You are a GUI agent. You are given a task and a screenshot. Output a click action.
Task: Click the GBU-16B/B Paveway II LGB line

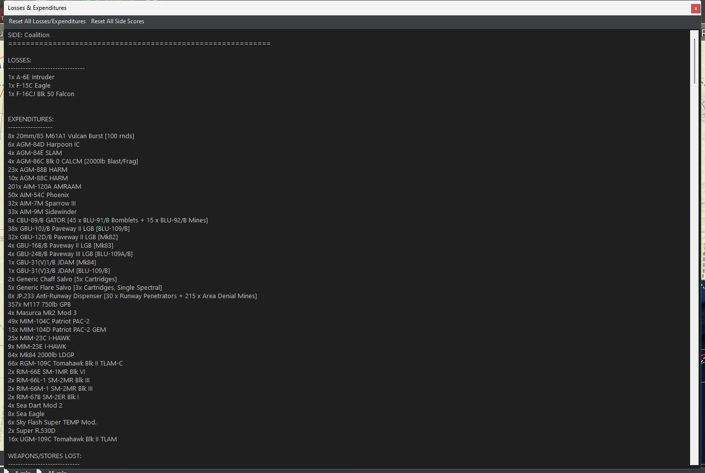pyautogui.click(x=60, y=246)
